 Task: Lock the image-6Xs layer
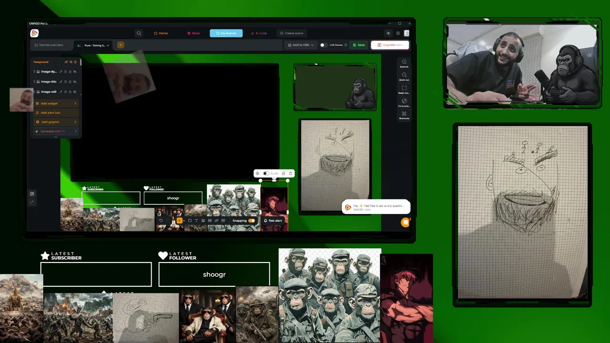pyautogui.click(x=70, y=81)
